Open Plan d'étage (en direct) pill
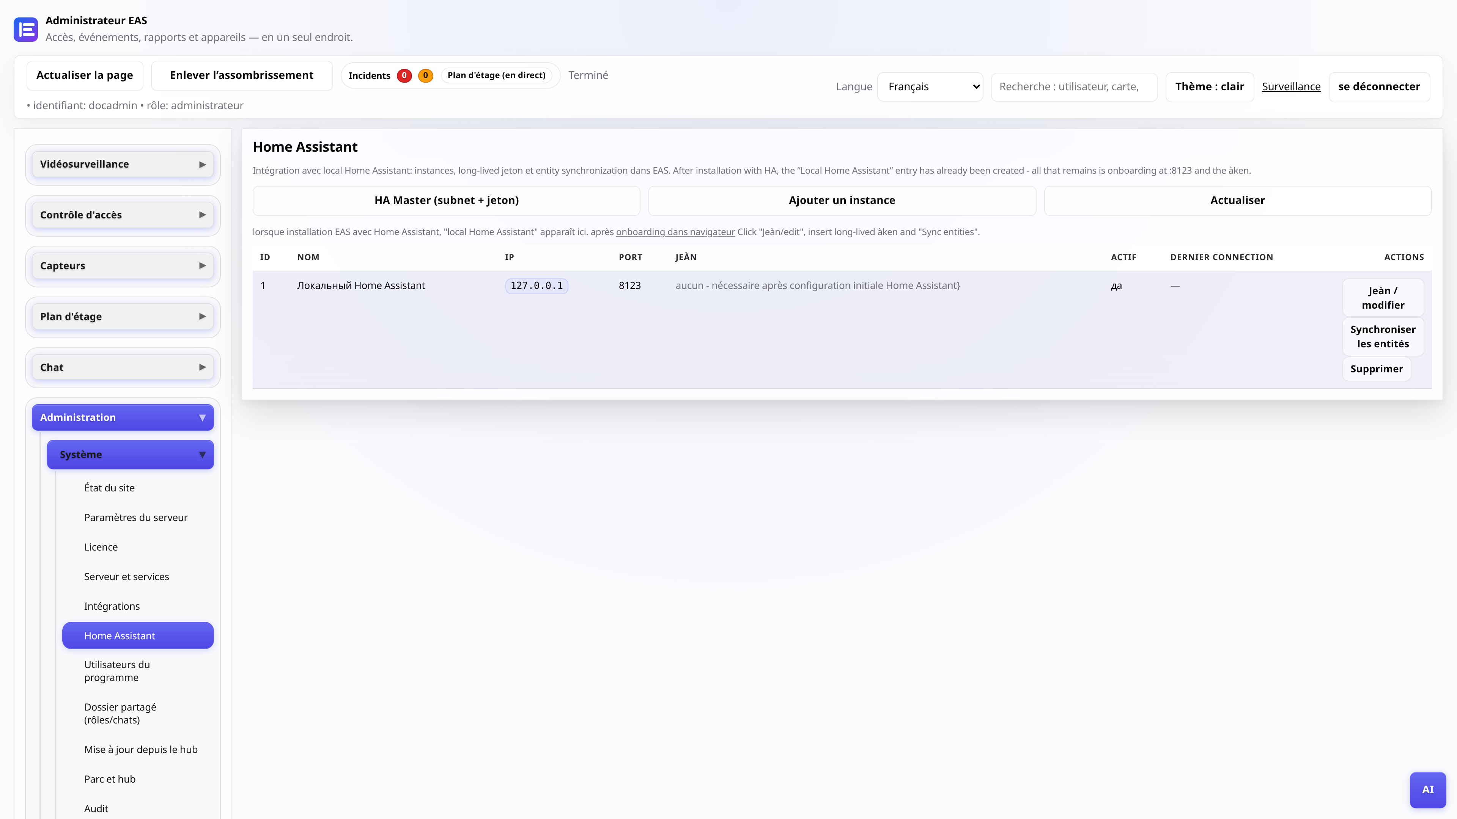This screenshot has height=819, width=1457. pos(497,75)
